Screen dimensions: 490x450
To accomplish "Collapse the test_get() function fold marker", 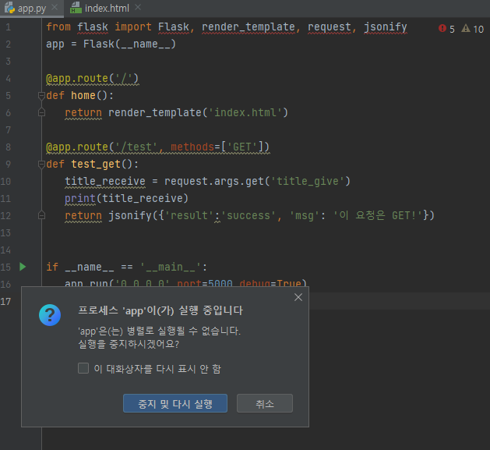I will [x=41, y=164].
